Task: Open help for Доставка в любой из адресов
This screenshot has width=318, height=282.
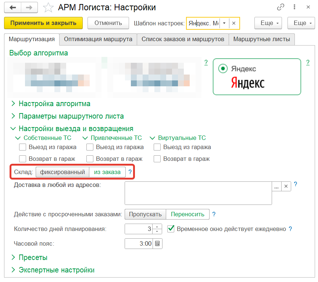Action: (x=296, y=184)
